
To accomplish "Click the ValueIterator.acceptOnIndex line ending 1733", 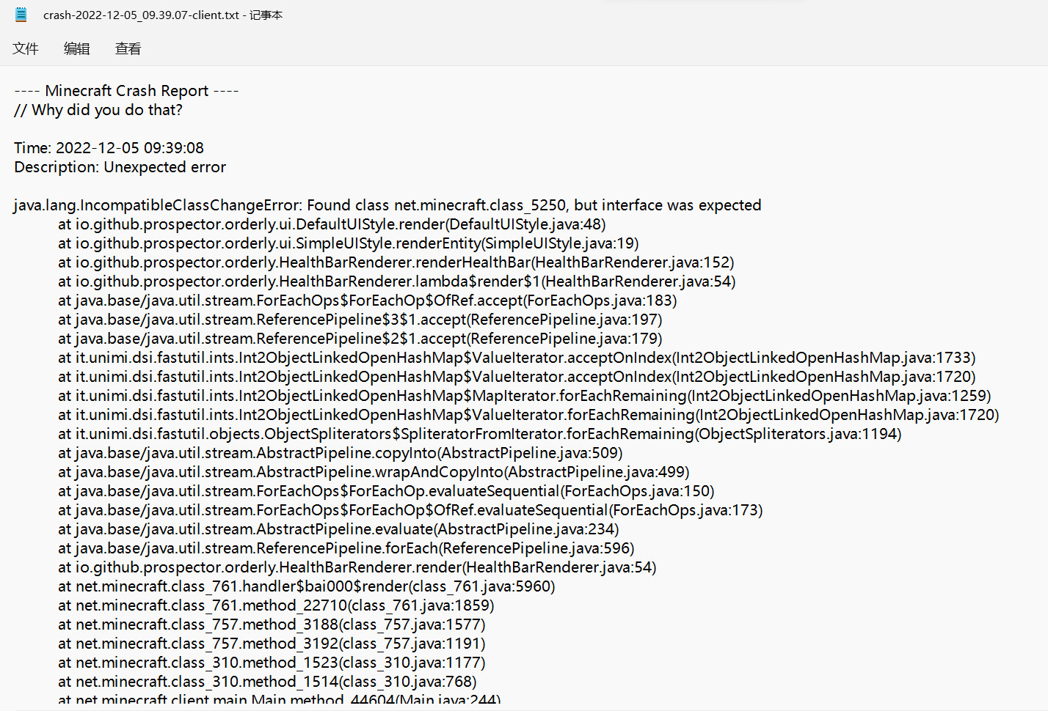I will pos(517,358).
